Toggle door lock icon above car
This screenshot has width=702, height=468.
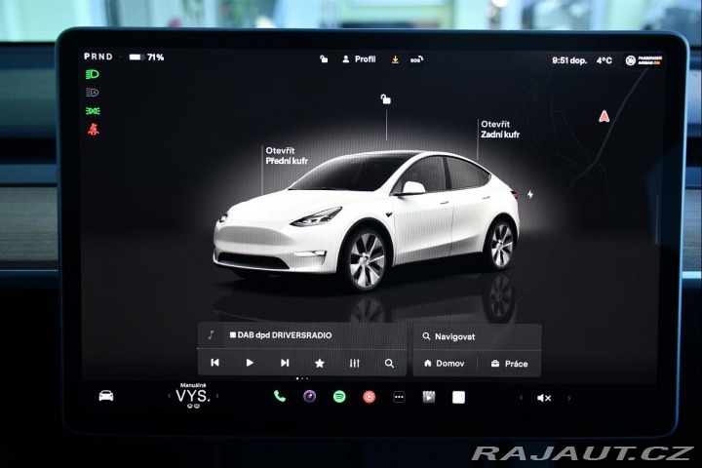(385, 99)
